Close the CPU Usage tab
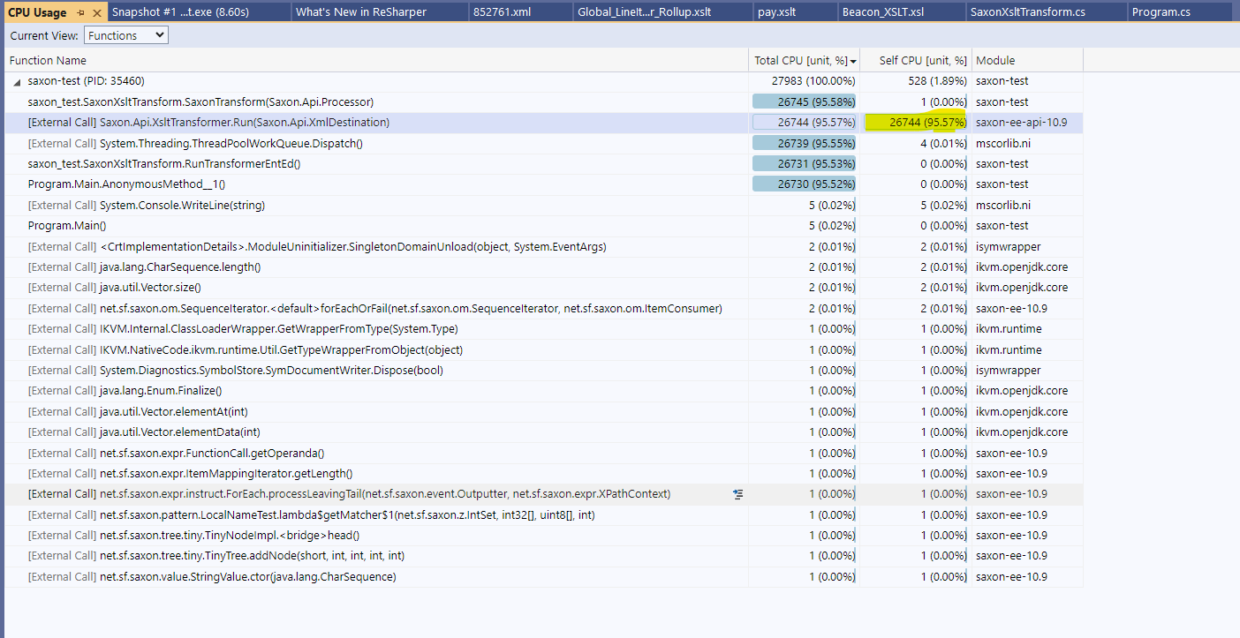Viewport: 1240px width, 638px height. coord(97,12)
